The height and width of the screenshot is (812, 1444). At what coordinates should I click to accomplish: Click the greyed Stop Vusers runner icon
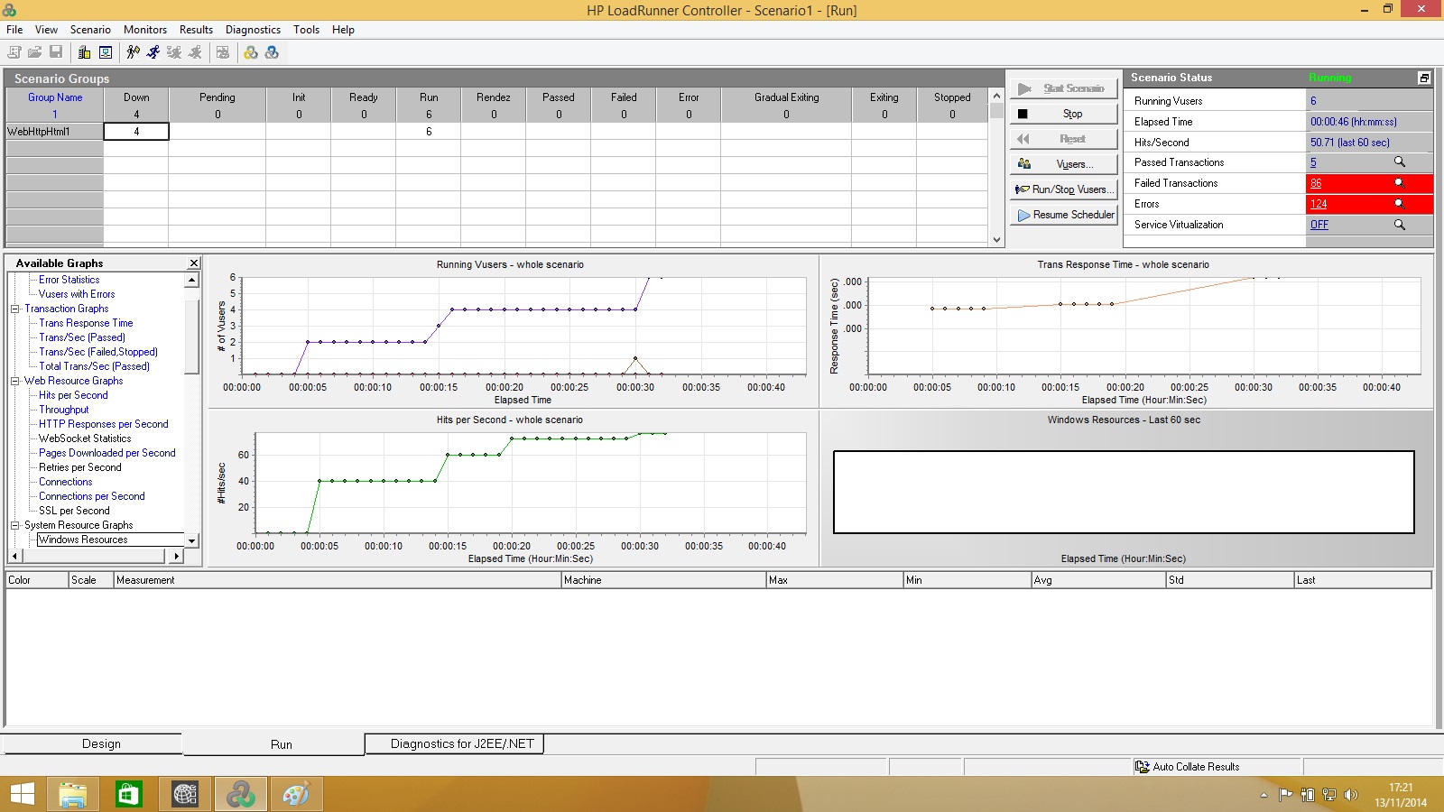(195, 52)
